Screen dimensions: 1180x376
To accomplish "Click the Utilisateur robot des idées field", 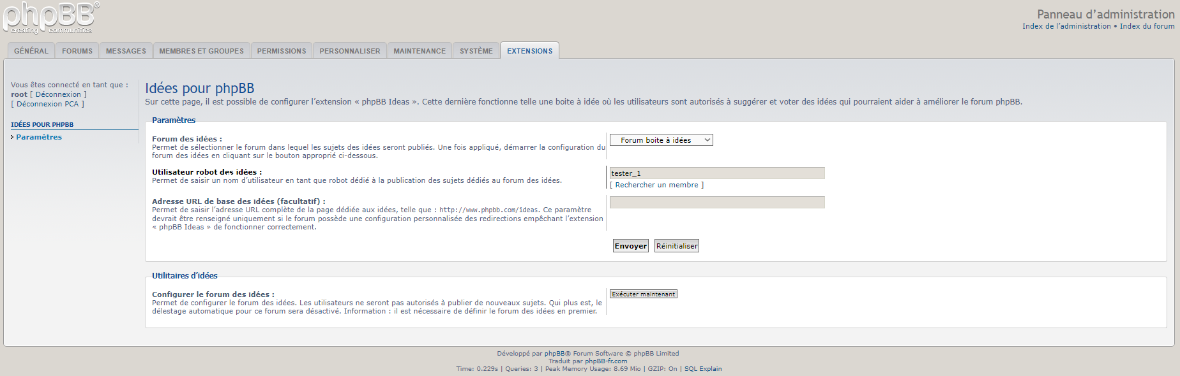I will coord(716,173).
